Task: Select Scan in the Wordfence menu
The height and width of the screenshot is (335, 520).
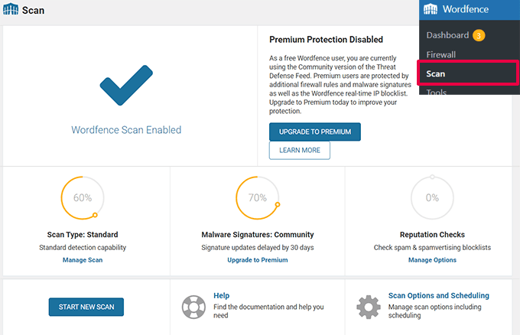Action: pos(437,74)
